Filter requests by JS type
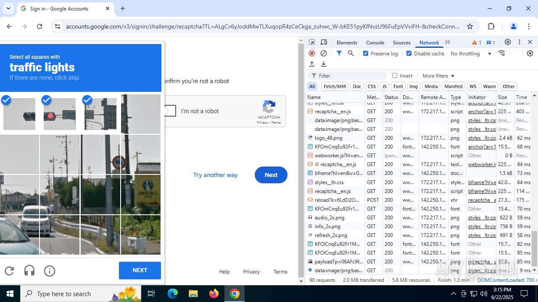 coord(384,86)
